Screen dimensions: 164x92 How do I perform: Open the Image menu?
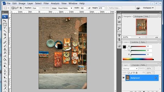tap(22, 3)
